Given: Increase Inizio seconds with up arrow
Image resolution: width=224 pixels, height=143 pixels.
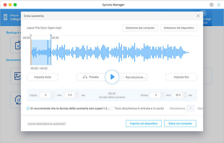Looking at the screenshot, I should (x=77, y=94).
